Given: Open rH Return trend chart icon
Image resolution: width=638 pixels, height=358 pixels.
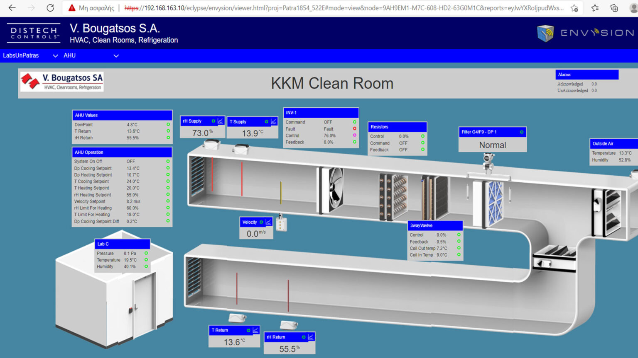Looking at the screenshot, I should (x=310, y=337).
